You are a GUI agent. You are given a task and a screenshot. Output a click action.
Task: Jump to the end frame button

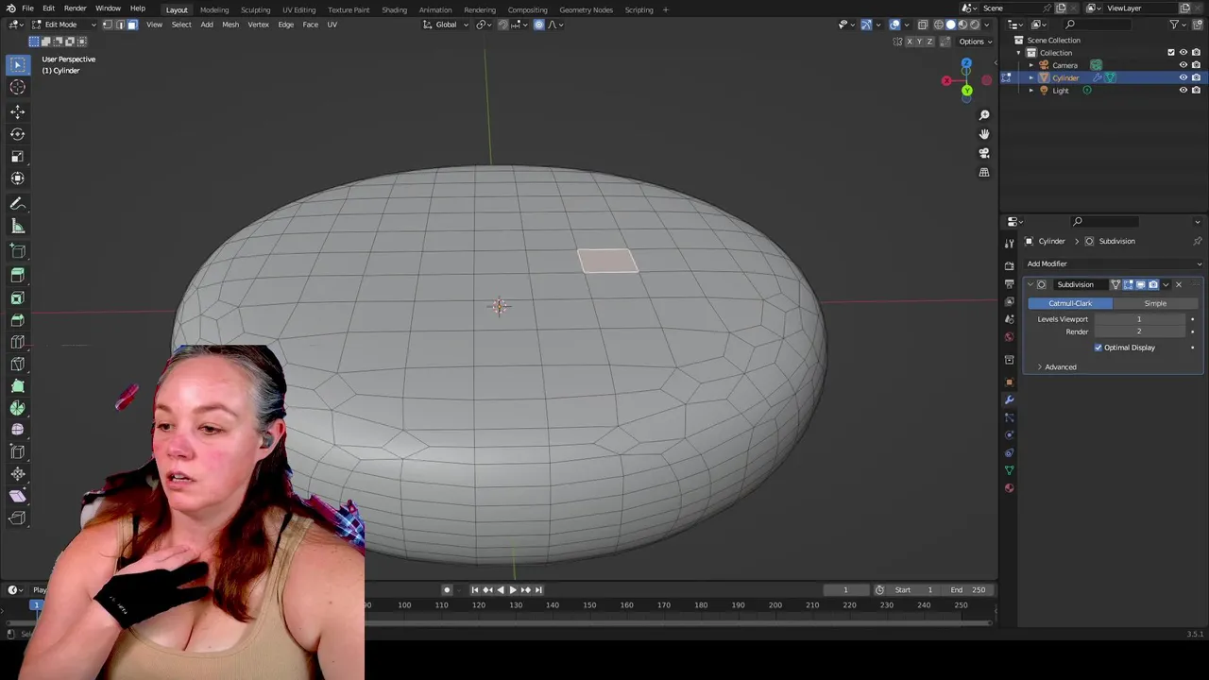pos(538,590)
